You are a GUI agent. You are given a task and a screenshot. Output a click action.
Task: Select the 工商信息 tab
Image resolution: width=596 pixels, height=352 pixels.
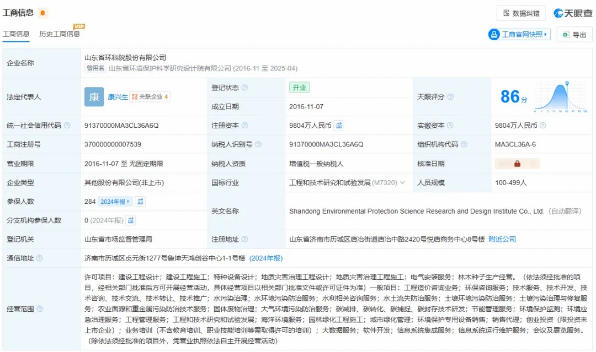(16, 34)
